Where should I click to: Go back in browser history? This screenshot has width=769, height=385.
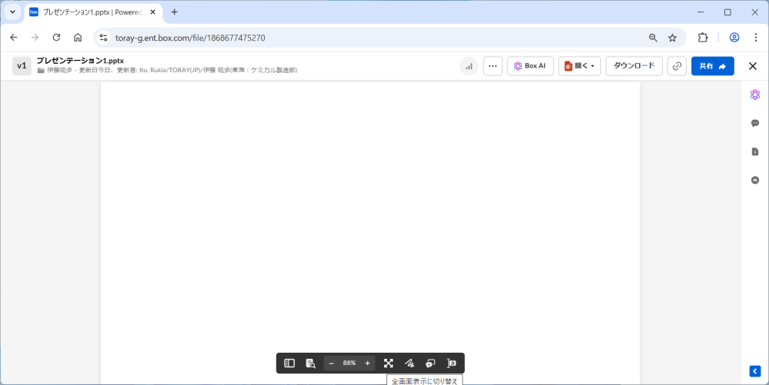coord(14,38)
